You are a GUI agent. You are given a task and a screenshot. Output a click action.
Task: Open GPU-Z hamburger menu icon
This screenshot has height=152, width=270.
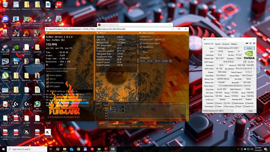[254, 43]
